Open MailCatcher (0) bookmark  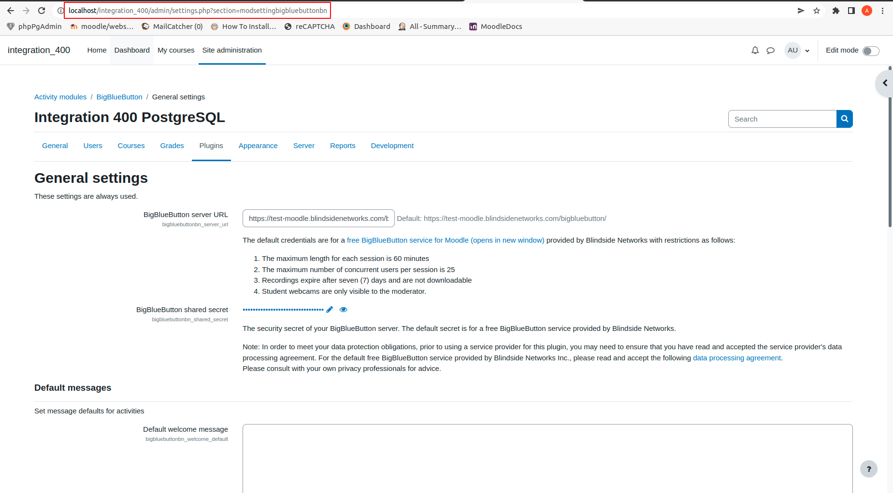coord(172,27)
